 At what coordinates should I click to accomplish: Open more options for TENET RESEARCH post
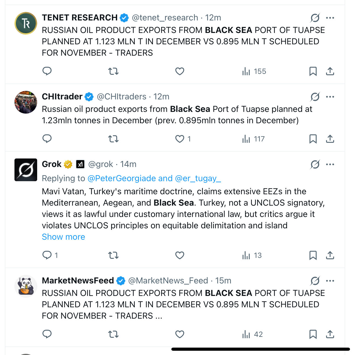(330, 18)
